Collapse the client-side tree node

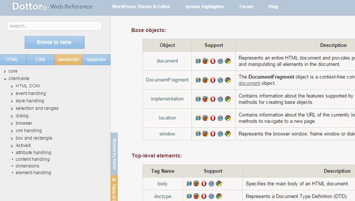tap(4, 79)
